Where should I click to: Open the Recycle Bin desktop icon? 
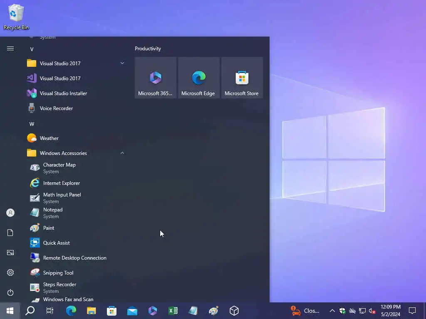pos(16,17)
